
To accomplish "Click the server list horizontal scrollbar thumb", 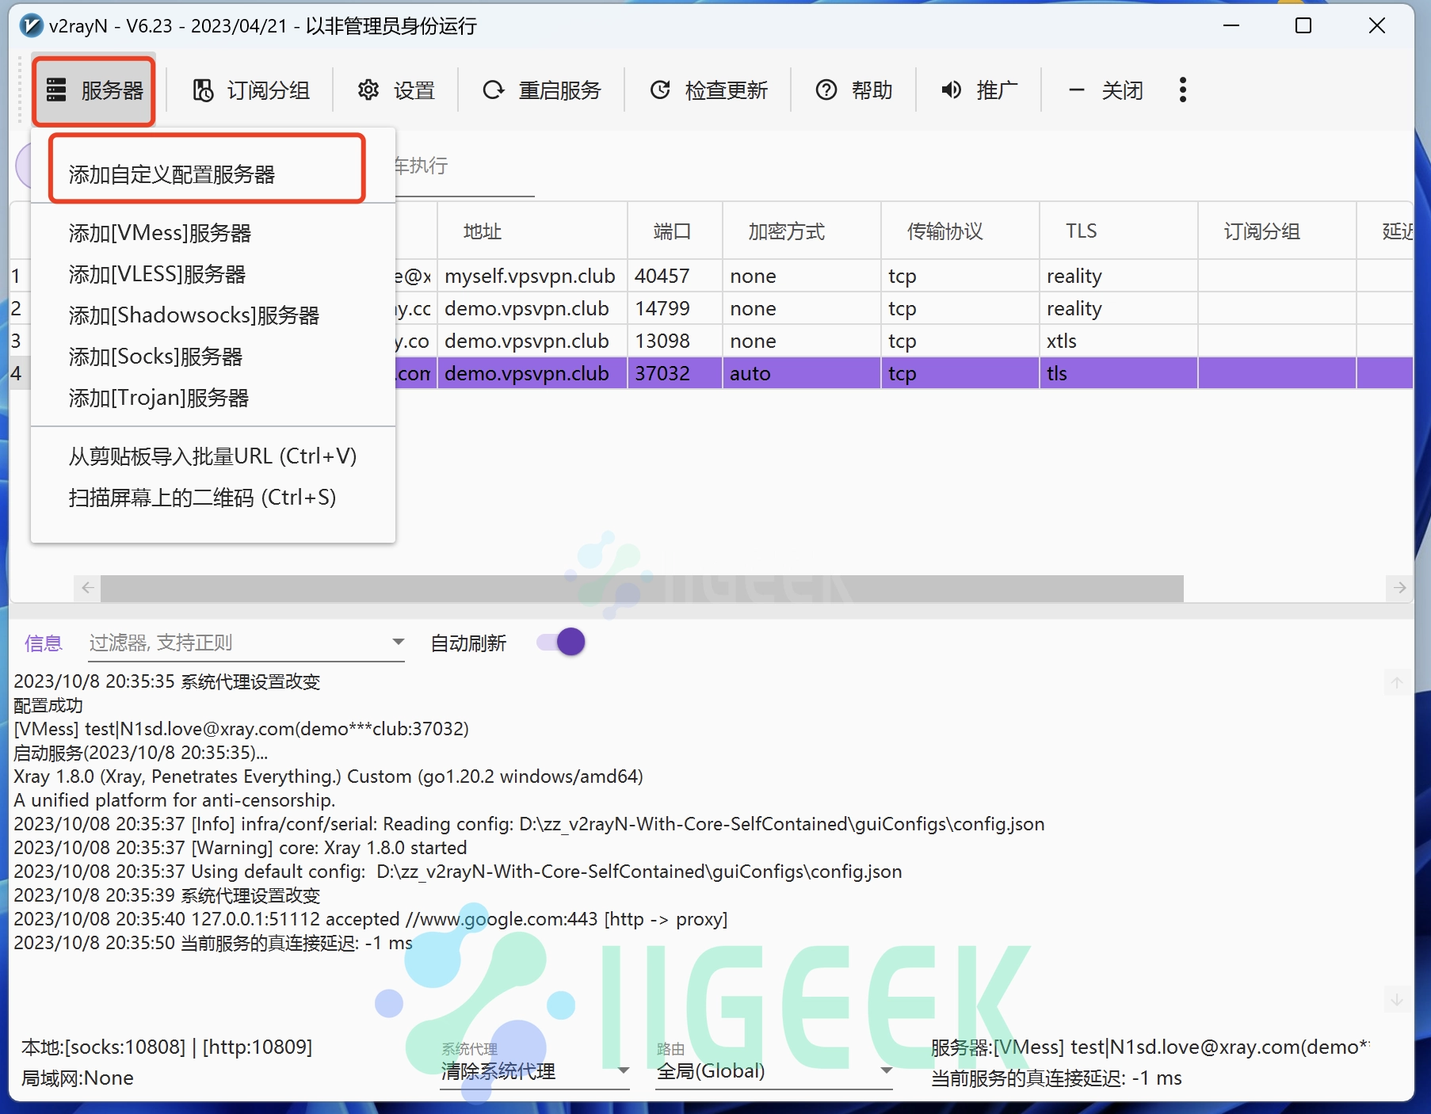I will point(642,588).
